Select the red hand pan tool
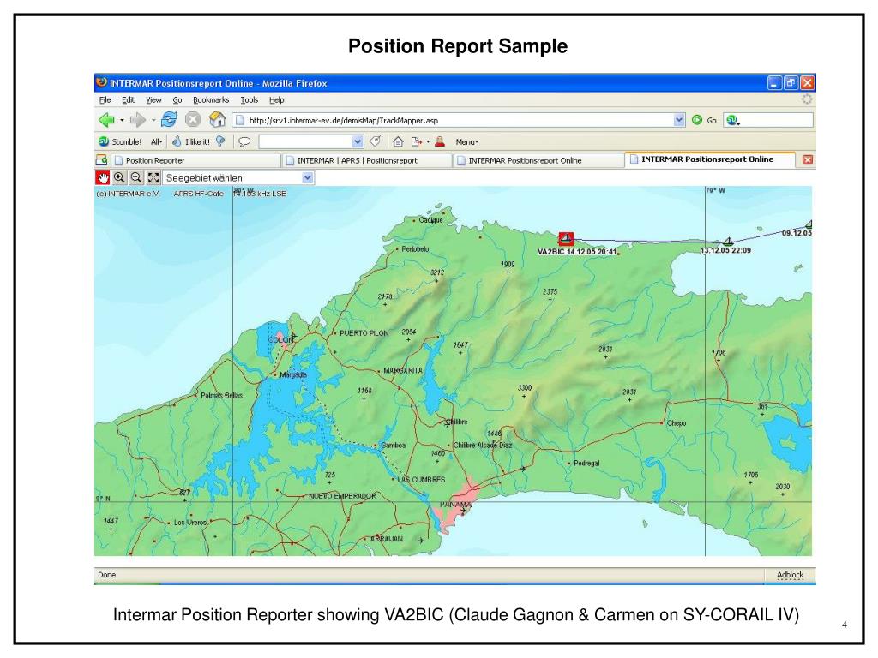This screenshot has width=878, height=658. [103, 178]
